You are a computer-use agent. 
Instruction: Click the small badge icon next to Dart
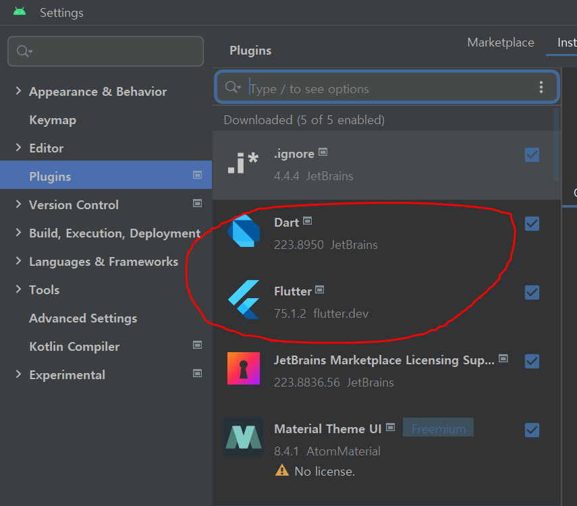pyautogui.click(x=307, y=221)
